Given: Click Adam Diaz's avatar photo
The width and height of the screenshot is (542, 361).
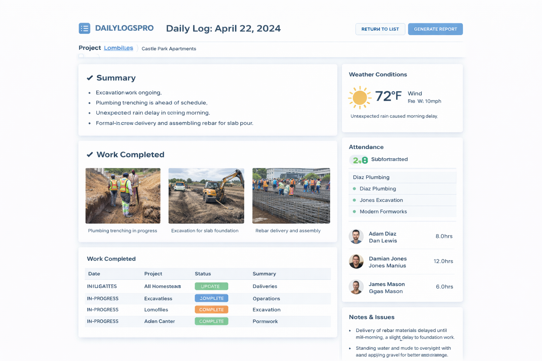Looking at the screenshot, I should point(356,237).
